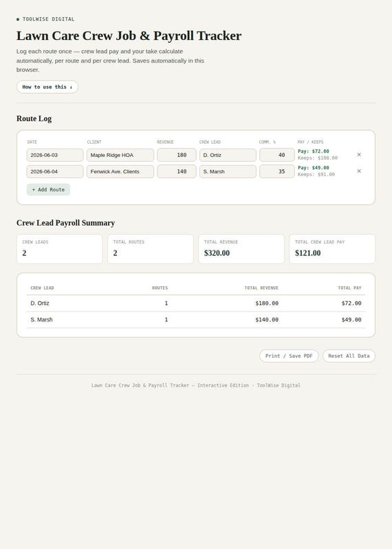Click the $140.00 total revenue cell

point(267,320)
